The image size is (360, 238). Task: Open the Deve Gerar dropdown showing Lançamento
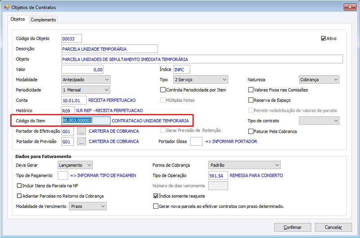(x=75, y=165)
